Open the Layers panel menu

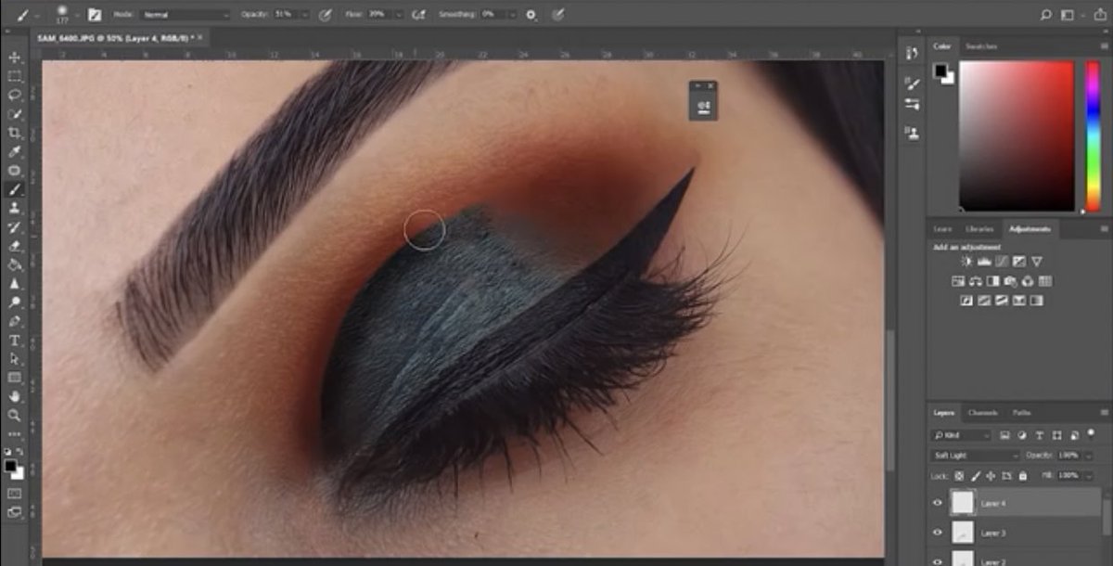[1104, 412]
